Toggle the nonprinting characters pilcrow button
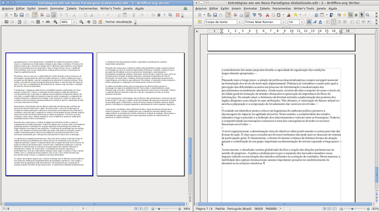379x212 pixels. (361, 15)
